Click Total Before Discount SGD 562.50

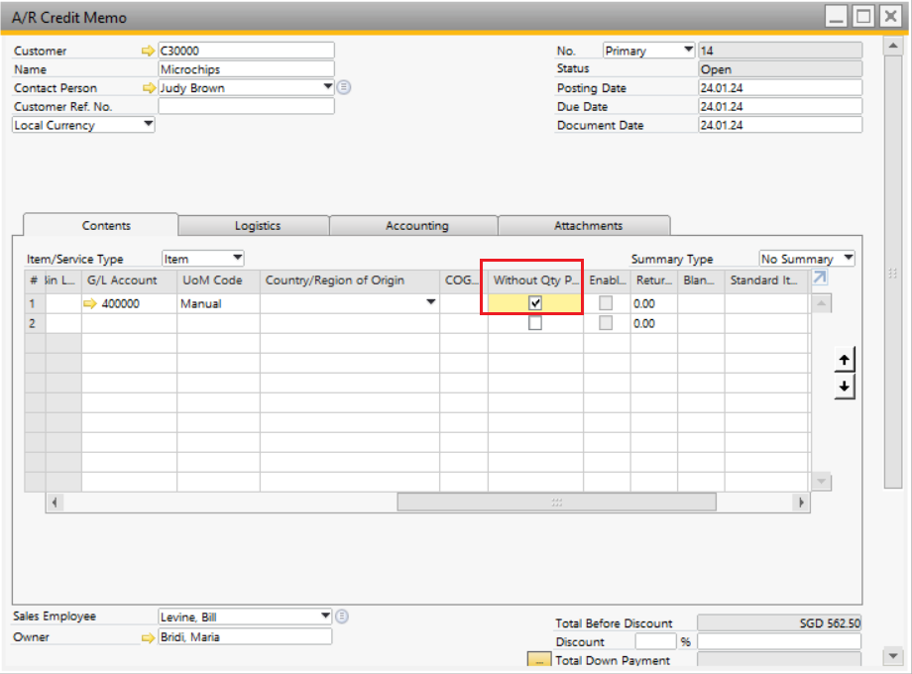(779, 622)
